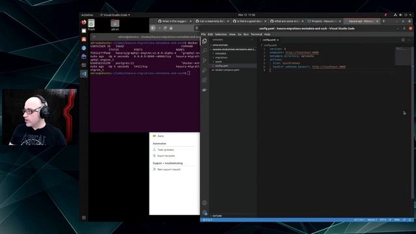This screenshot has width=416, height=234.
Task: Open a new browser tab
Action: point(383,21)
